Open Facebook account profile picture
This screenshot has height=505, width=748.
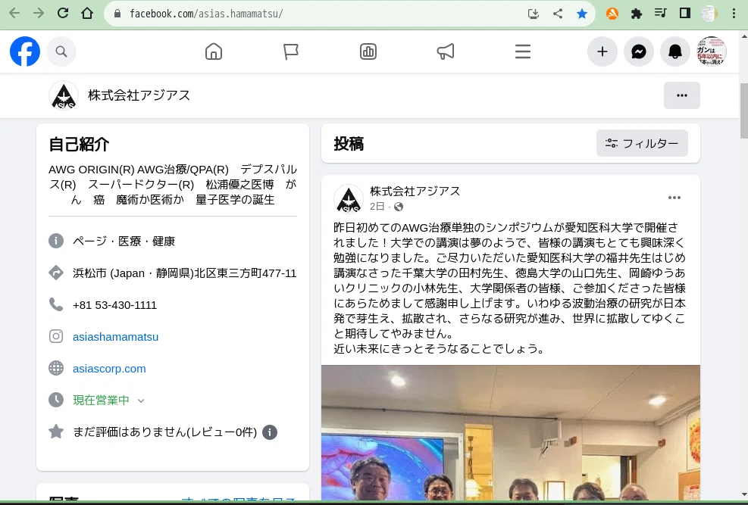tap(712, 51)
